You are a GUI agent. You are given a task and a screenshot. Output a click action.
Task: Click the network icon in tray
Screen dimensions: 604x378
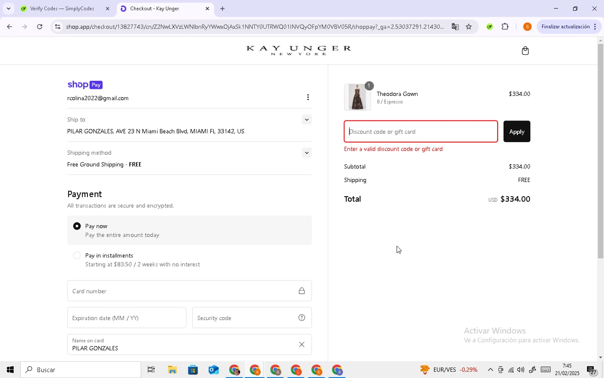(x=511, y=370)
